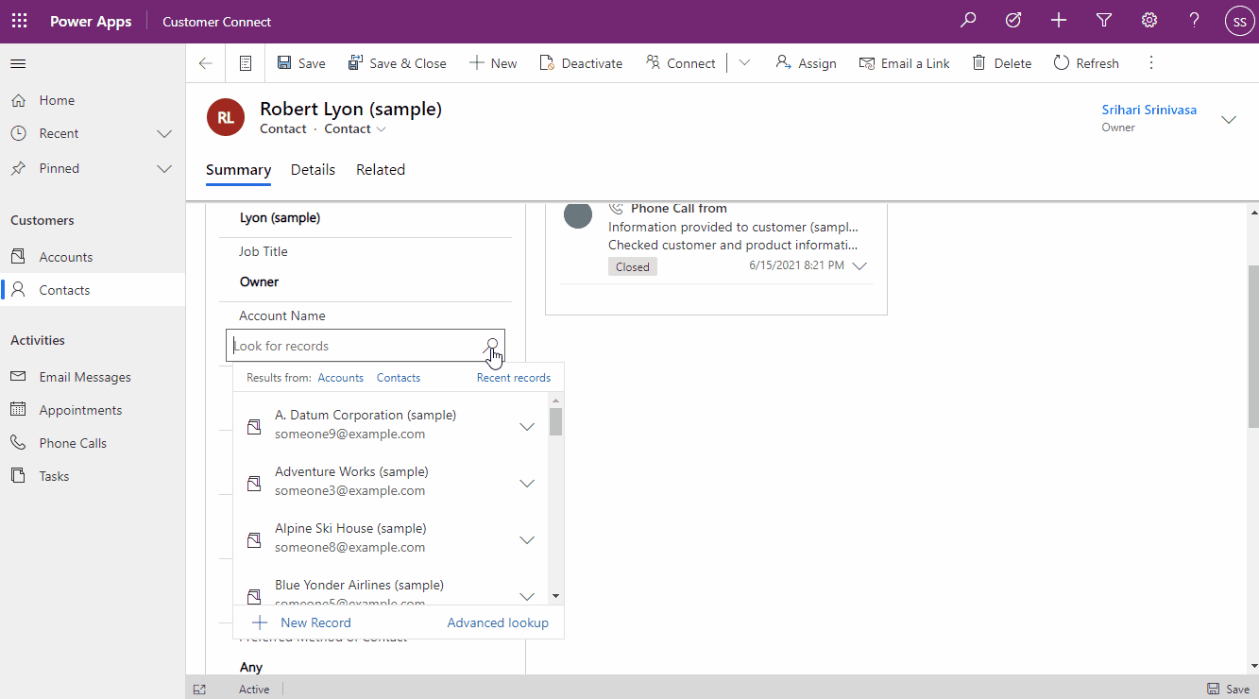Click the Help question mark icon
The height and width of the screenshot is (699, 1259).
(1194, 21)
